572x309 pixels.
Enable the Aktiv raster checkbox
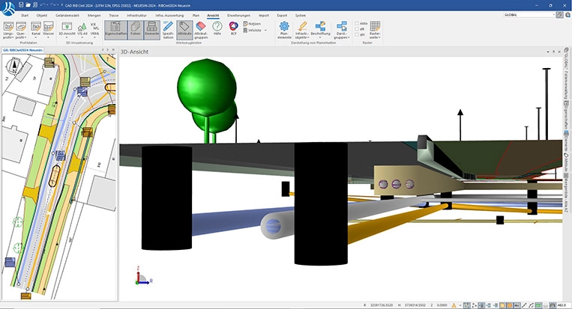click(x=357, y=23)
